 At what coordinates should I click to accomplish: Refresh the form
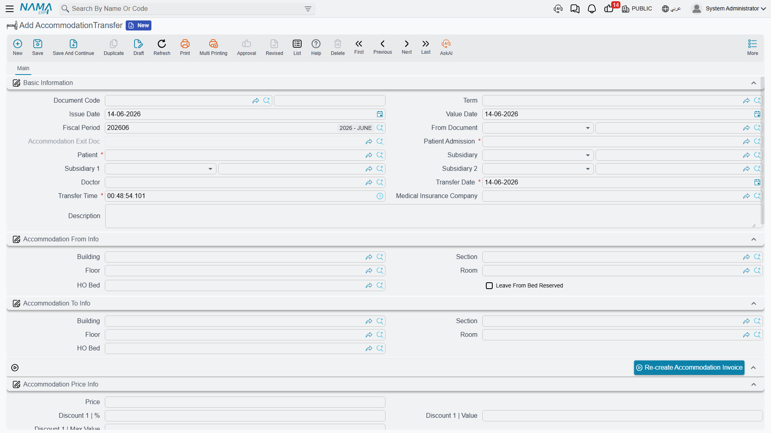pyautogui.click(x=162, y=47)
